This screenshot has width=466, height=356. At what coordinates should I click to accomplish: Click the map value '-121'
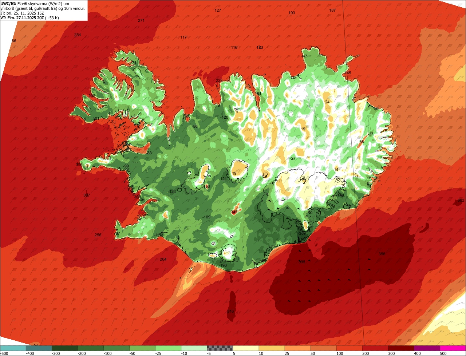pyautogui.click(x=223, y=179)
